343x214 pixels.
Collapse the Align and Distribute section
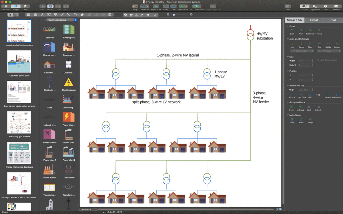pos(288,39)
